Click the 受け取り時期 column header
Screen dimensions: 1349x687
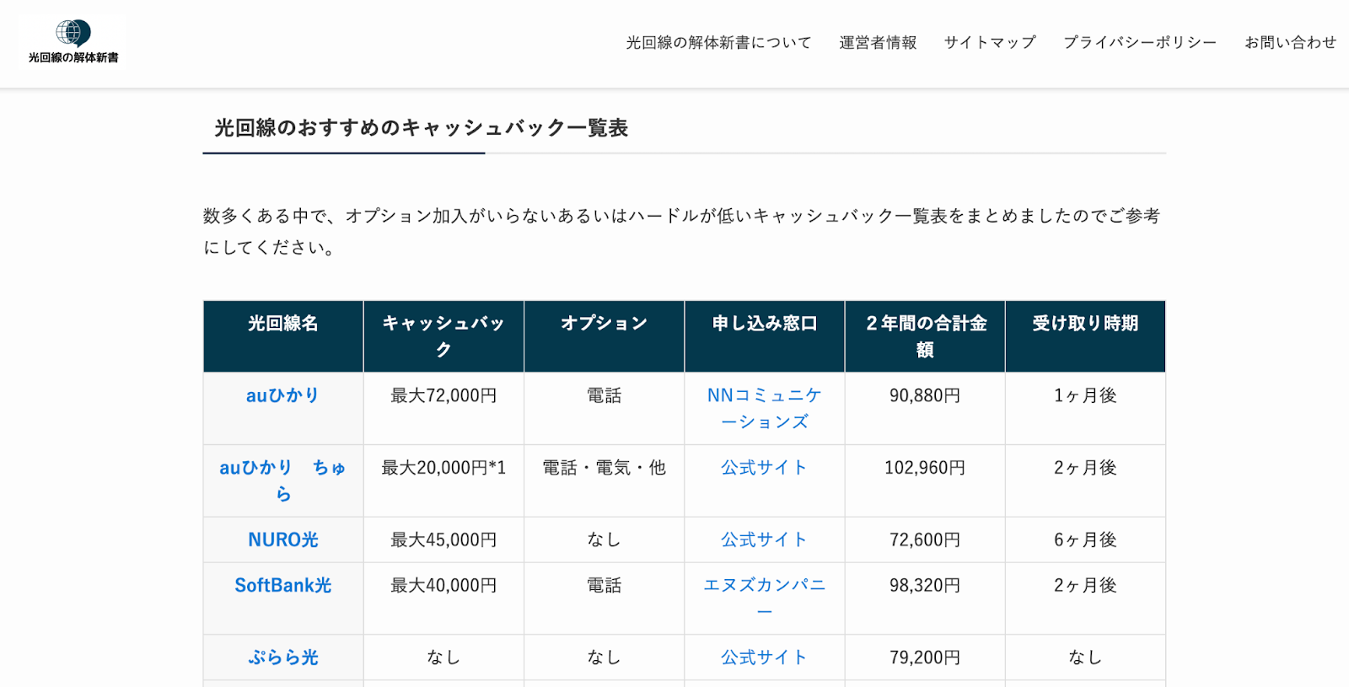click(x=1085, y=336)
